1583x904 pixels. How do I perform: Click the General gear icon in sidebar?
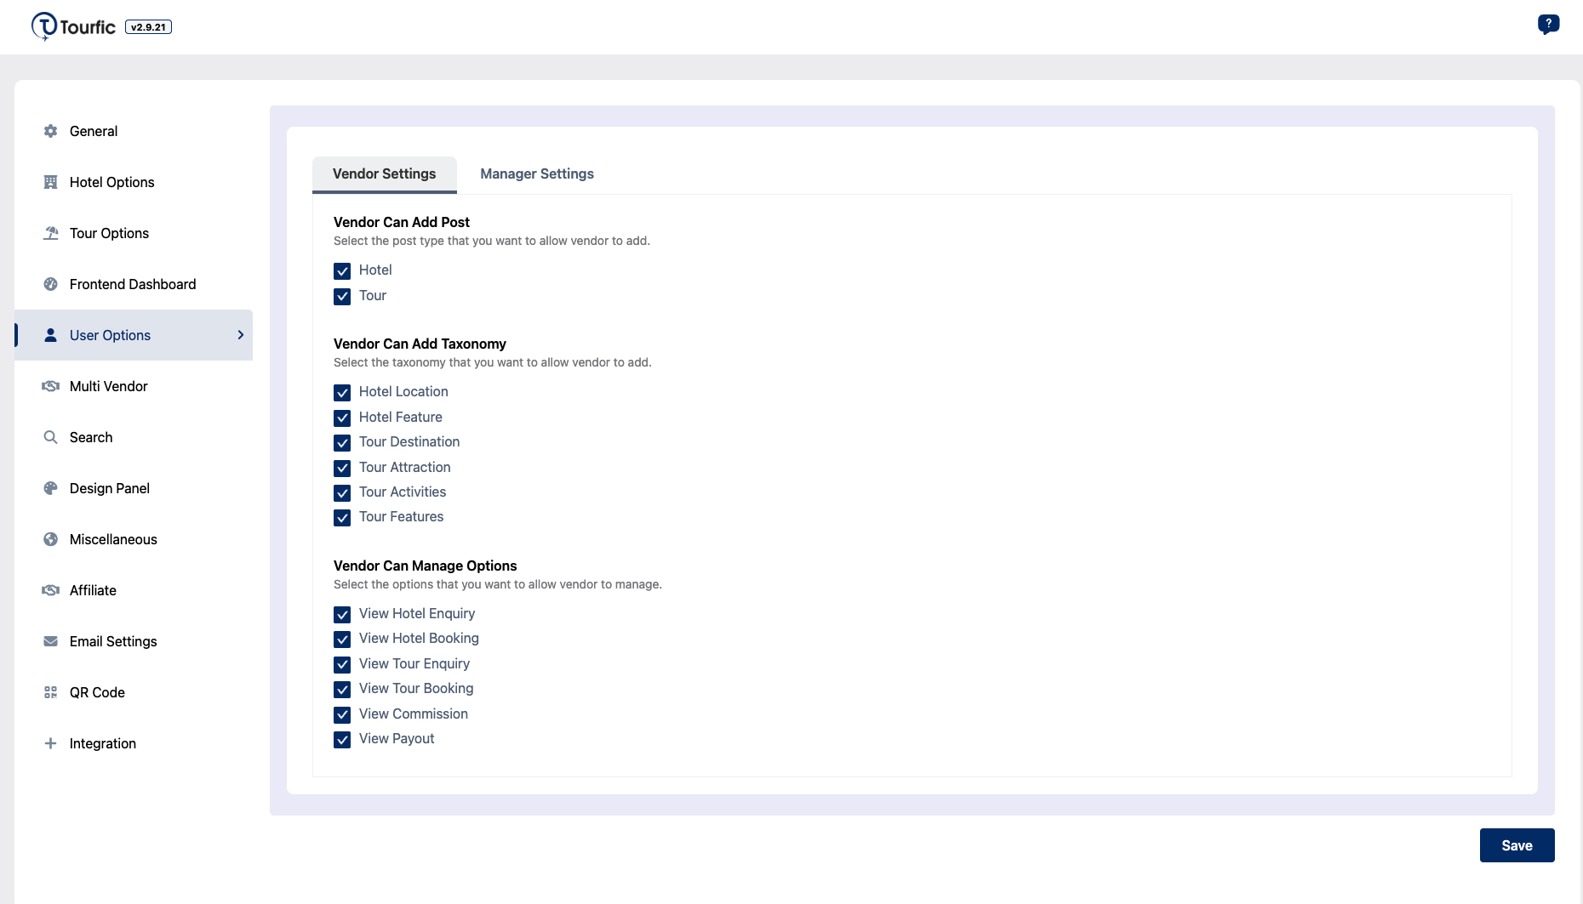[x=50, y=131]
